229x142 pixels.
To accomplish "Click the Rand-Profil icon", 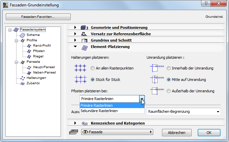I will point(29,46).
